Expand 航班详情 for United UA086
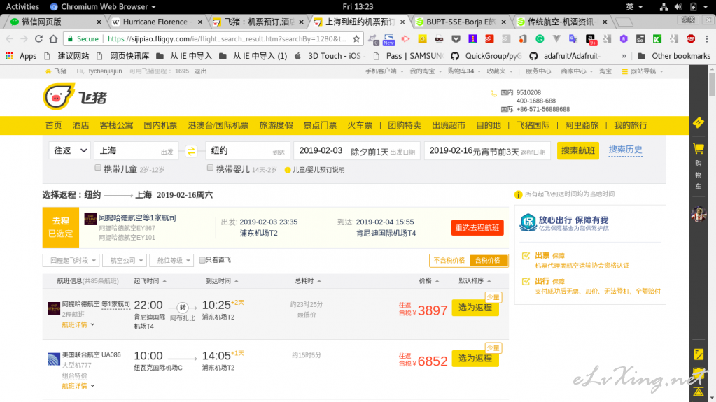This screenshot has width=716, height=402. point(78,386)
